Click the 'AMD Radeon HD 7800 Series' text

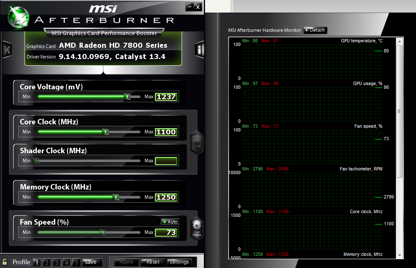coord(113,45)
